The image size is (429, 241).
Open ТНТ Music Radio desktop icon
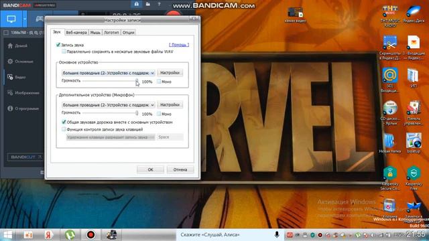coord(390,15)
